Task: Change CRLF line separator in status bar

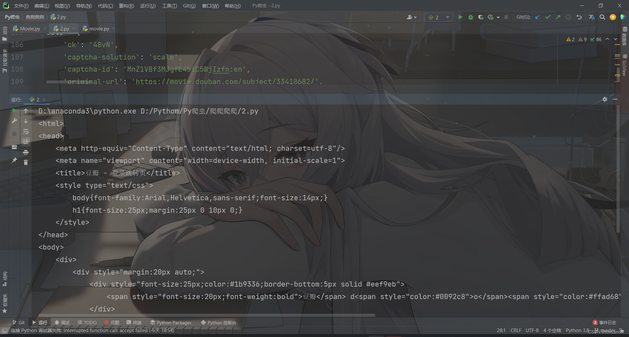Action: click(516, 330)
